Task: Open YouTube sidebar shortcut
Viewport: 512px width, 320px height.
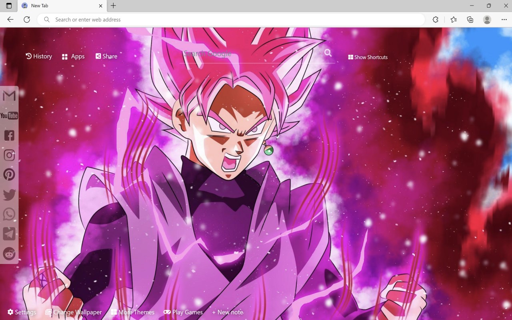Action: pyautogui.click(x=9, y=116)
